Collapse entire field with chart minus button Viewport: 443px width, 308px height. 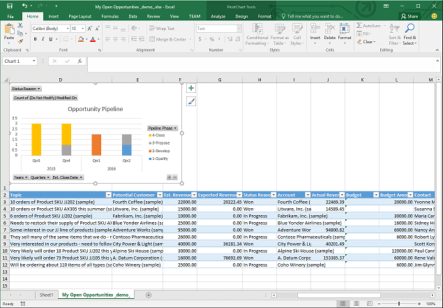pos(175,177)
